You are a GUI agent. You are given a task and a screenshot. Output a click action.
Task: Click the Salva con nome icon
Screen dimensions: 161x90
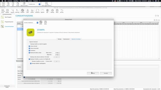point(24,4)
